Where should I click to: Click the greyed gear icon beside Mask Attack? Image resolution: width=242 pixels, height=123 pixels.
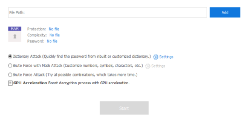click(148, 66)
